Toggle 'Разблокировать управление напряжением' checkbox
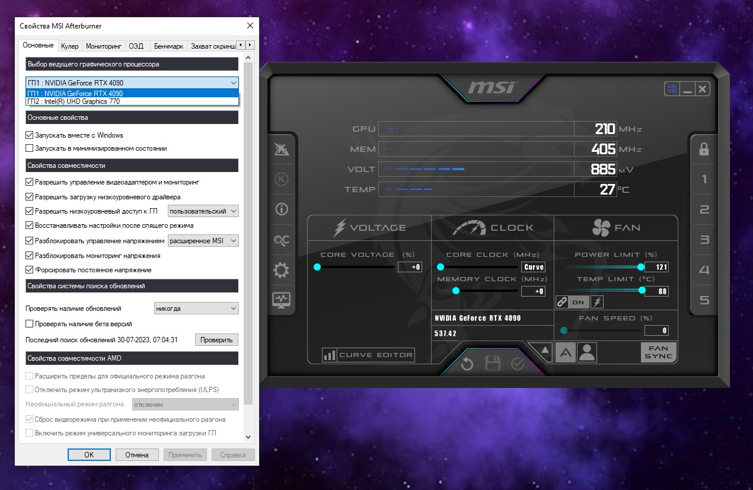The height and width of the screenshot is (490, 753). 30,241
